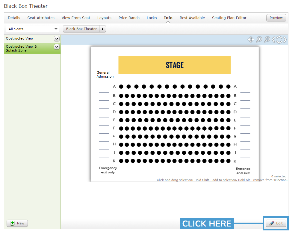The height and width of the screenshot is (234, 295).
Task: Select Obstructed View & Splash Zone link
Action: (x=22, y=48)
